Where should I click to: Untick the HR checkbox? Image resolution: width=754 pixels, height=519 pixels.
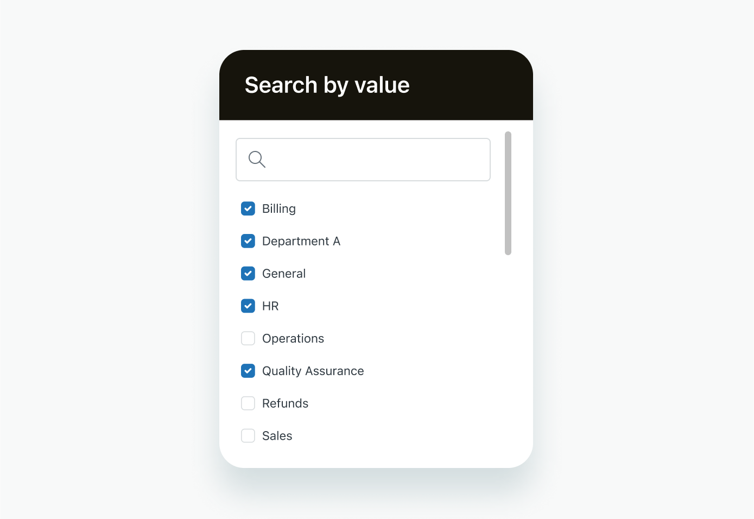coord(248,306)
